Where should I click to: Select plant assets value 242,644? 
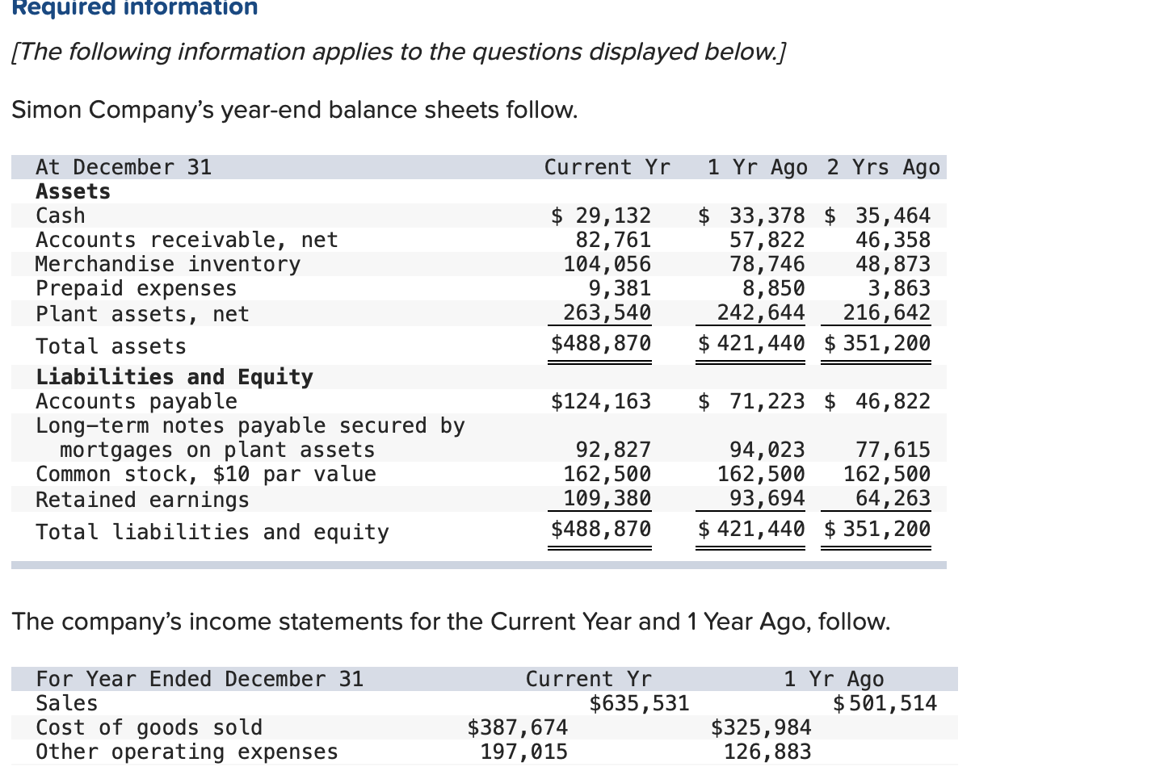tap(761, 312)
